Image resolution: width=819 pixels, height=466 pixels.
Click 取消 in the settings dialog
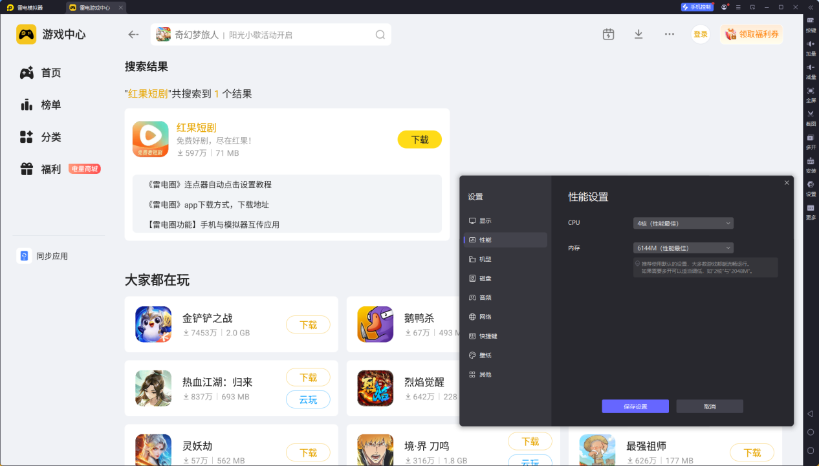tap(710, 406)
